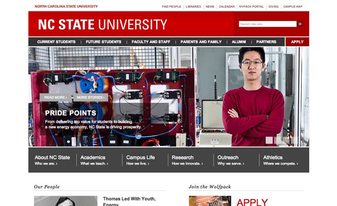Open Parents and Family menu item

[201, 42]
